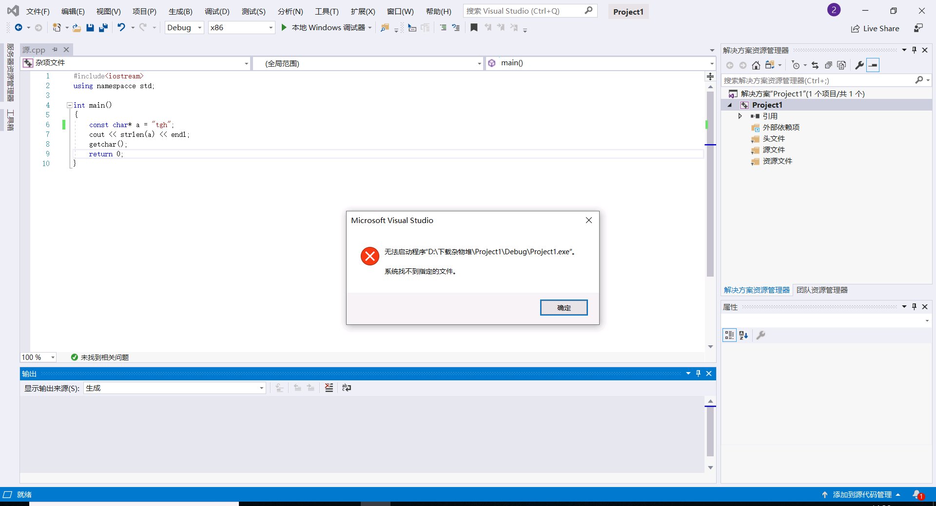Click 未找到相关问题 status indicator
The height and width of the screenshot is (506, 936).
click(x=100, y=357)
